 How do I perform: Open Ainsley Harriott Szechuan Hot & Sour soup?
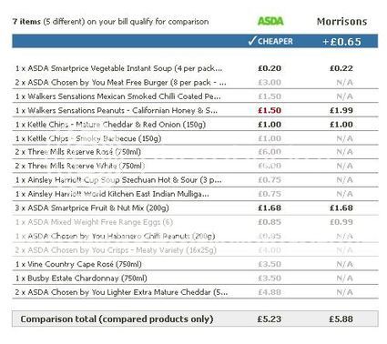point(118,180)
